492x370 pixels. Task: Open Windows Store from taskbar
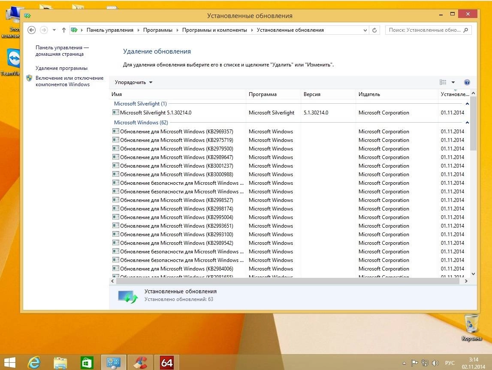click(87, 363)
